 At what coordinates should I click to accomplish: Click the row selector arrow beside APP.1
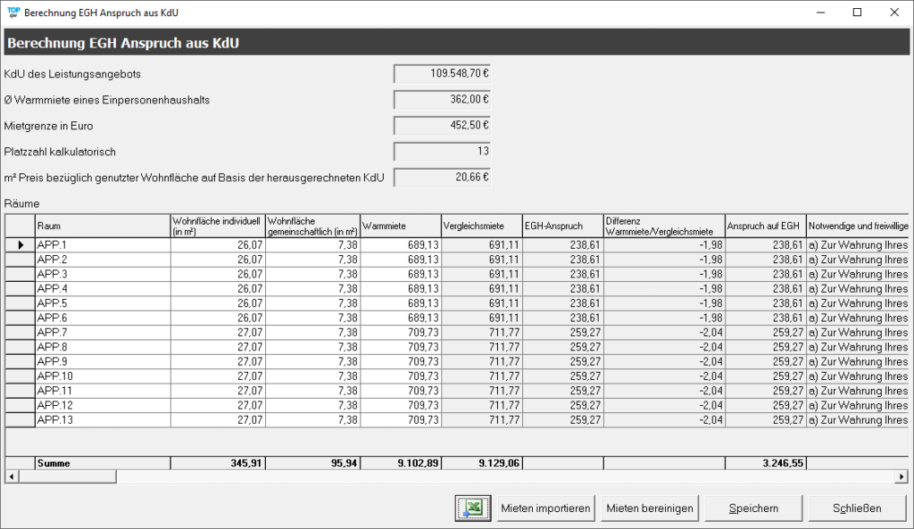point(20,244)
